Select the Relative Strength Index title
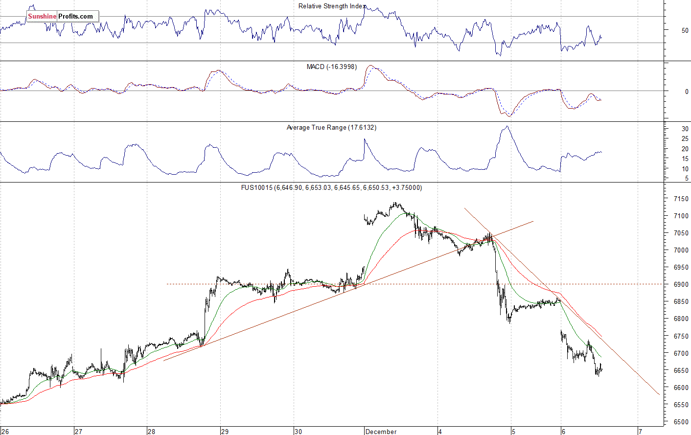 point(331,6)
